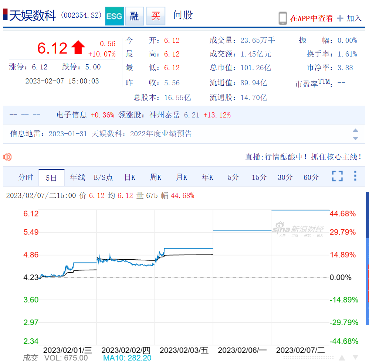The width and height of the screenshot is (369, 362).
Task: Open the 电子信息 sector link
Action: point(71,115)
